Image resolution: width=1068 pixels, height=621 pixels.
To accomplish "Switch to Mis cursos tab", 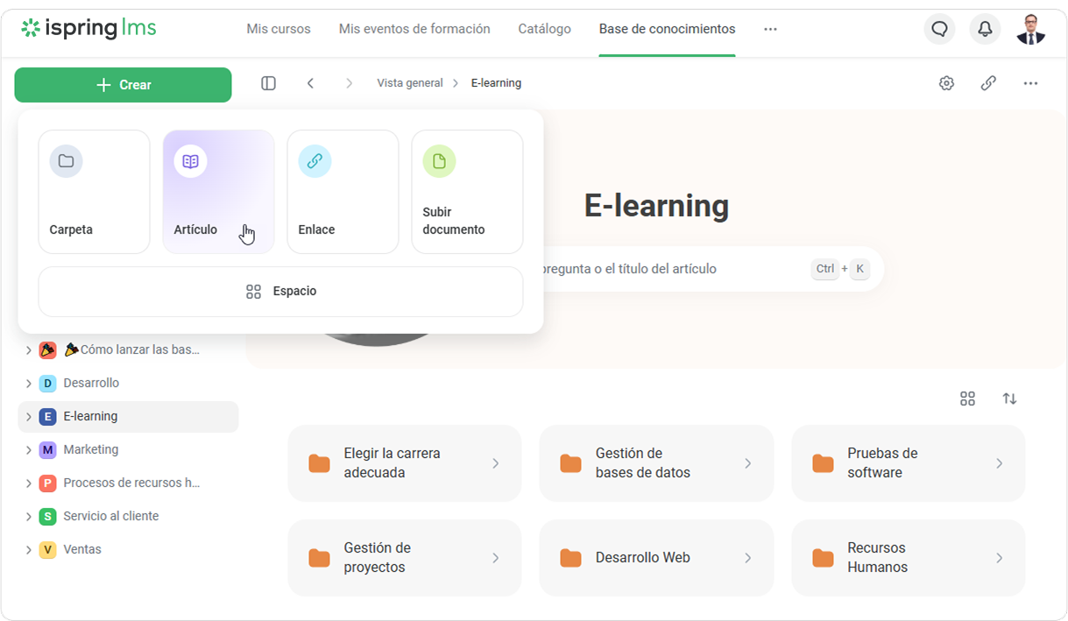I will point(279,29).
